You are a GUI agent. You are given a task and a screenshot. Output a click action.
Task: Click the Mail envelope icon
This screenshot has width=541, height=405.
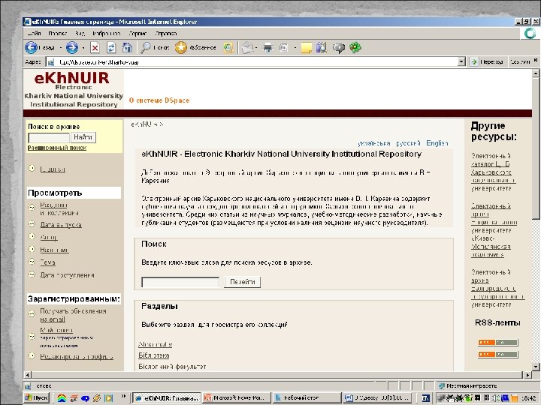point(247,47)
